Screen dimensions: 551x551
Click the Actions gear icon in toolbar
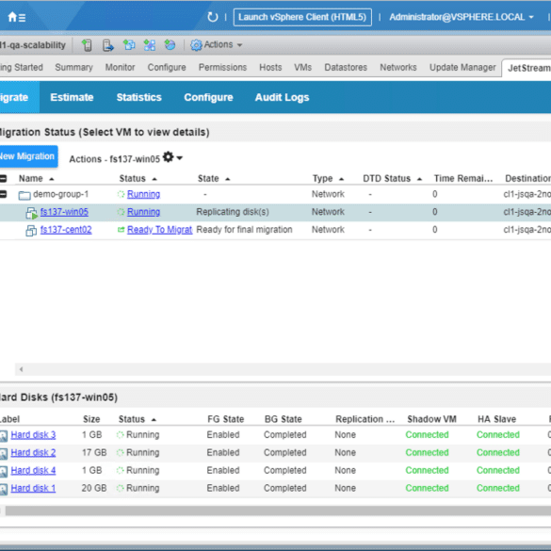pos(196,45)
